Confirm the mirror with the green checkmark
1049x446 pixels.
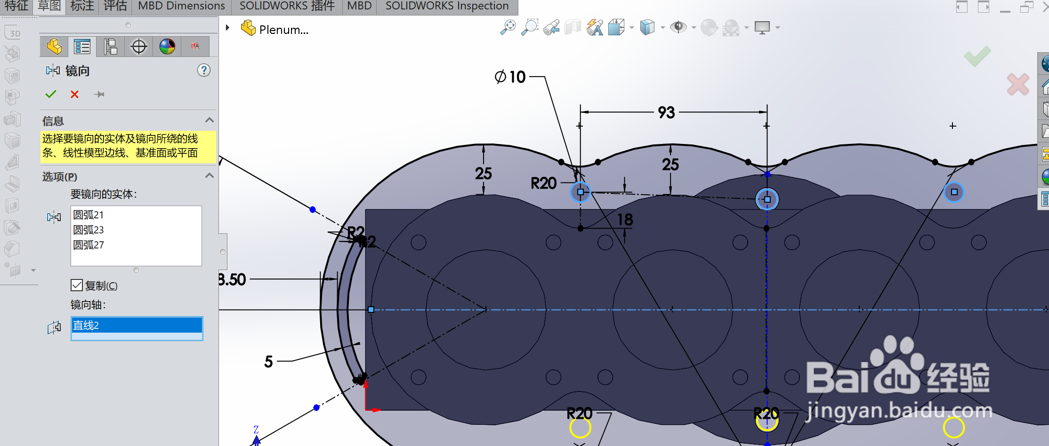(x=51, y=94)
